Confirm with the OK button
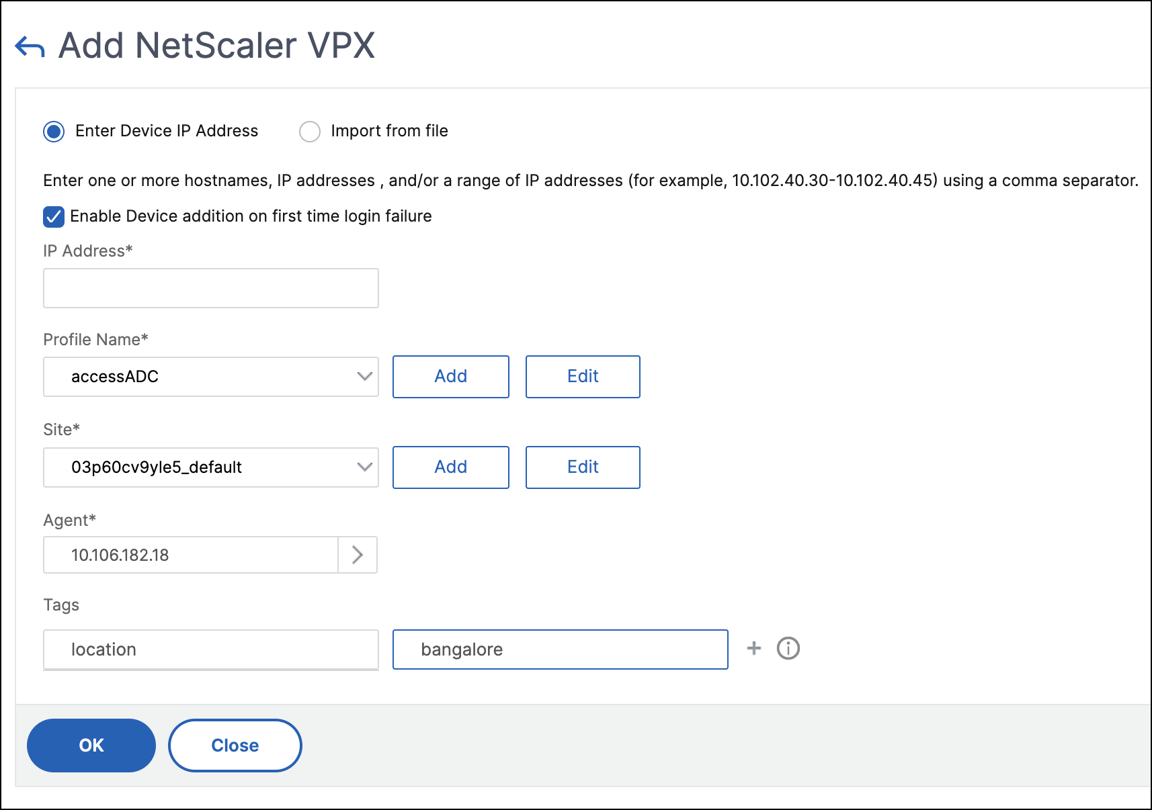 click(91, 746)
